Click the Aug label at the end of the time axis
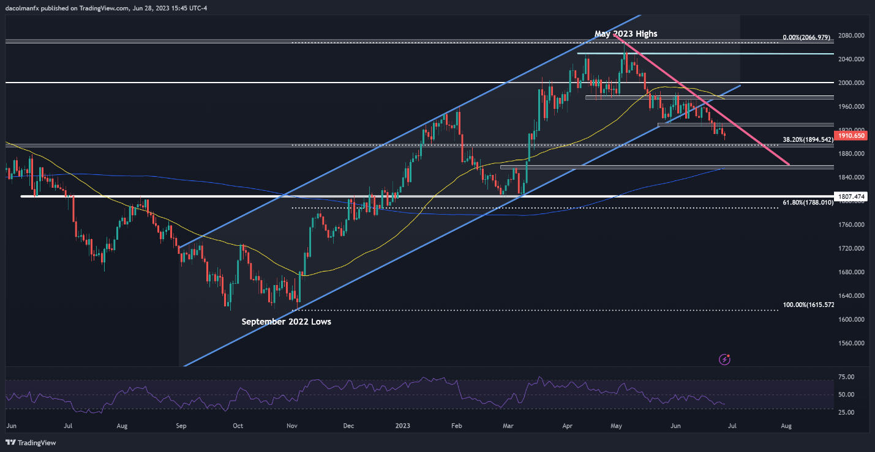This screenshot has height=452, width=875. pyautogui.click(x=786, y=425)
